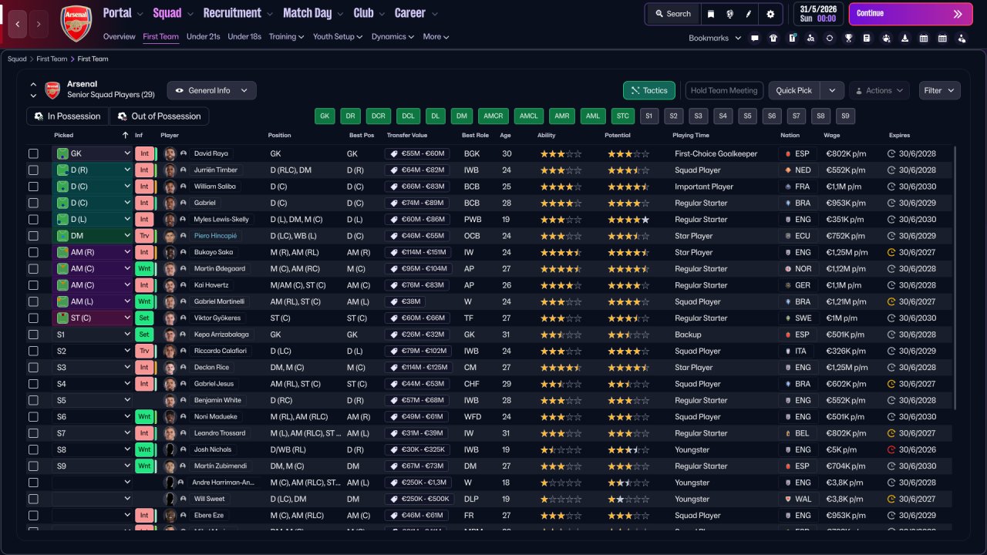The height and width of the screenshot is (555, 987).
Task: Click the DCR position pill
Action: [379, 116]
